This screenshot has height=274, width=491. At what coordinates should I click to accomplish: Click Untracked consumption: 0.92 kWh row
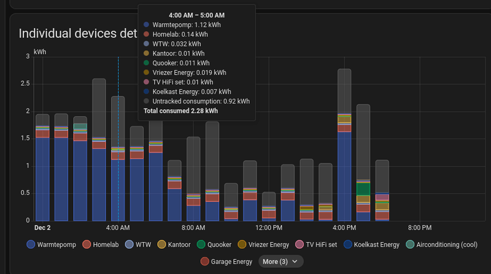196,101
